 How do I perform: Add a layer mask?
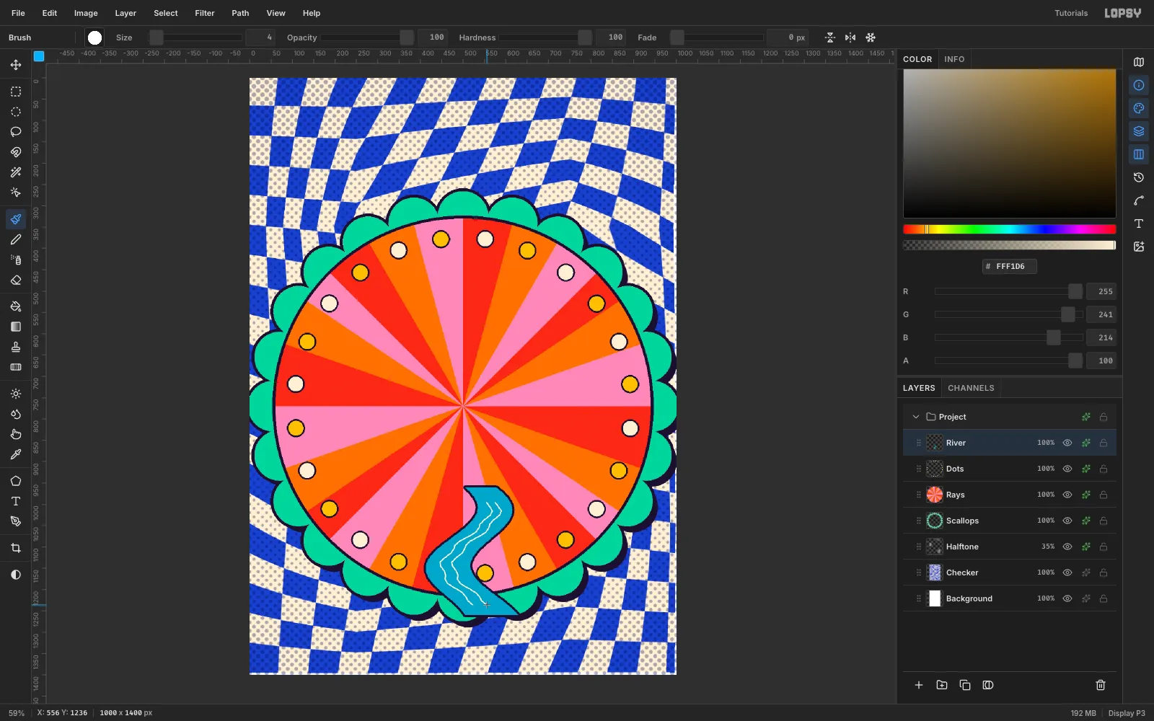pyautogui.click(x=988, y=685)
